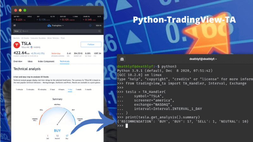Screen dimensions: 253x142
Task: Click the red Tesla logo
Action: (x=17, y=45)
